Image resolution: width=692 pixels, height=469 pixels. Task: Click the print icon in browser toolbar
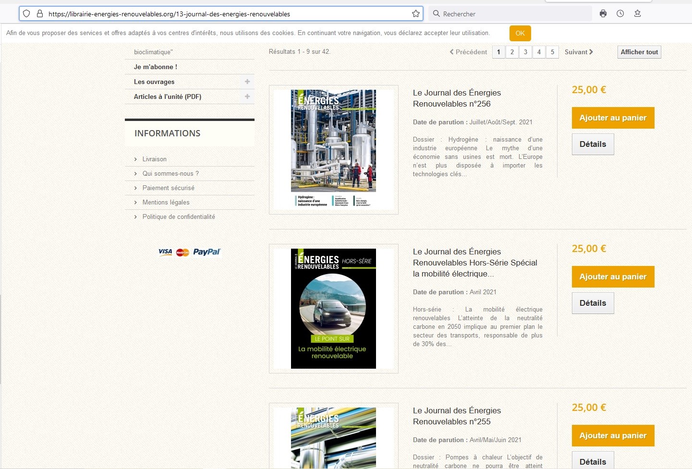tap(603, 13)
